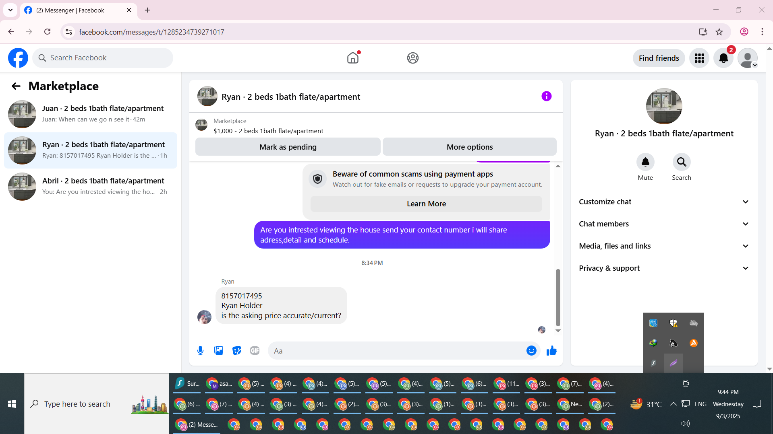773x434 pixels.
Task: Expand Customize chat section
Action: (664, 202)
